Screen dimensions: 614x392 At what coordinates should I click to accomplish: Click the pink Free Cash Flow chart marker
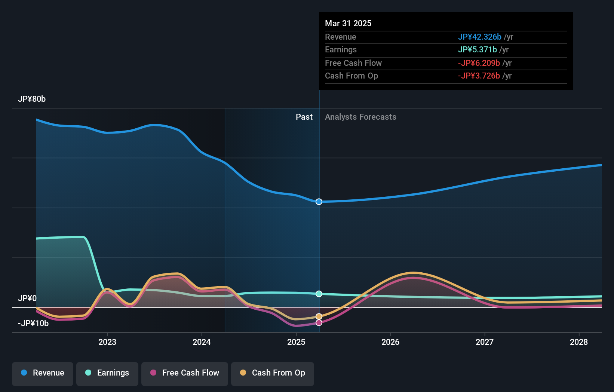pyautogui.click(x=319, y=323)
